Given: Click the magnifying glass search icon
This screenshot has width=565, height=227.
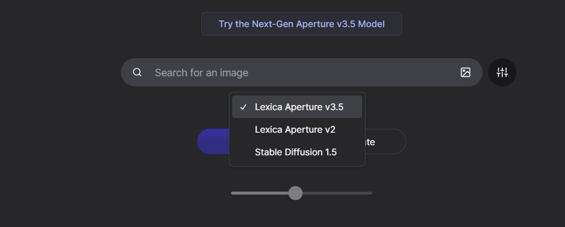Looking at the screenshot, I should click(137, 72).
